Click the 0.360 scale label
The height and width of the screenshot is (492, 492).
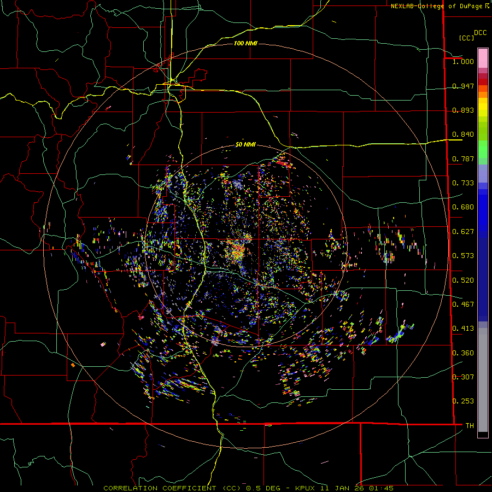click(463, 353)
